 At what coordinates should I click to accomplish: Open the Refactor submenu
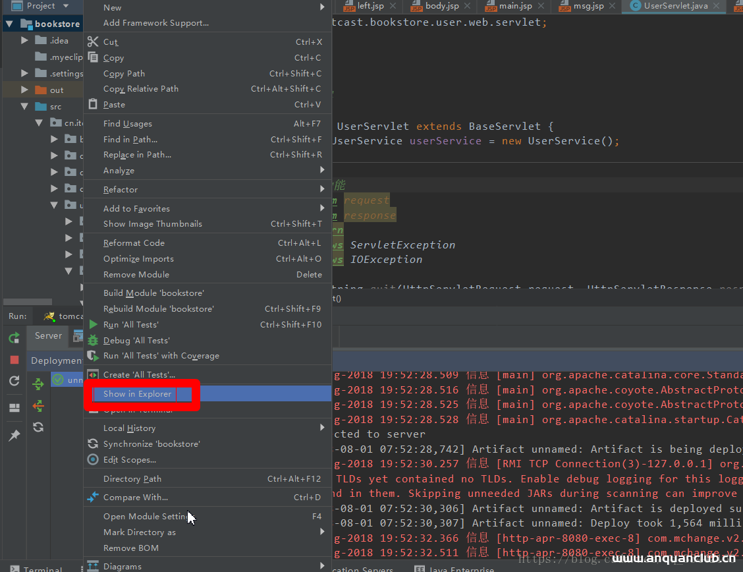click(x=207, y=189)
